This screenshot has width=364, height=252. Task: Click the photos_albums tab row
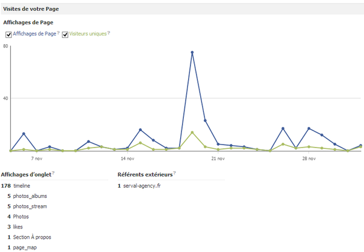(27, 196)
